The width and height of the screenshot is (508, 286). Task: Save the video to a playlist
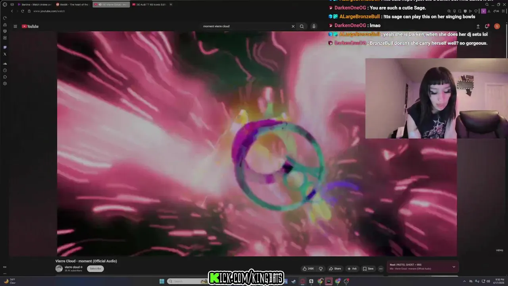point(368,269)
